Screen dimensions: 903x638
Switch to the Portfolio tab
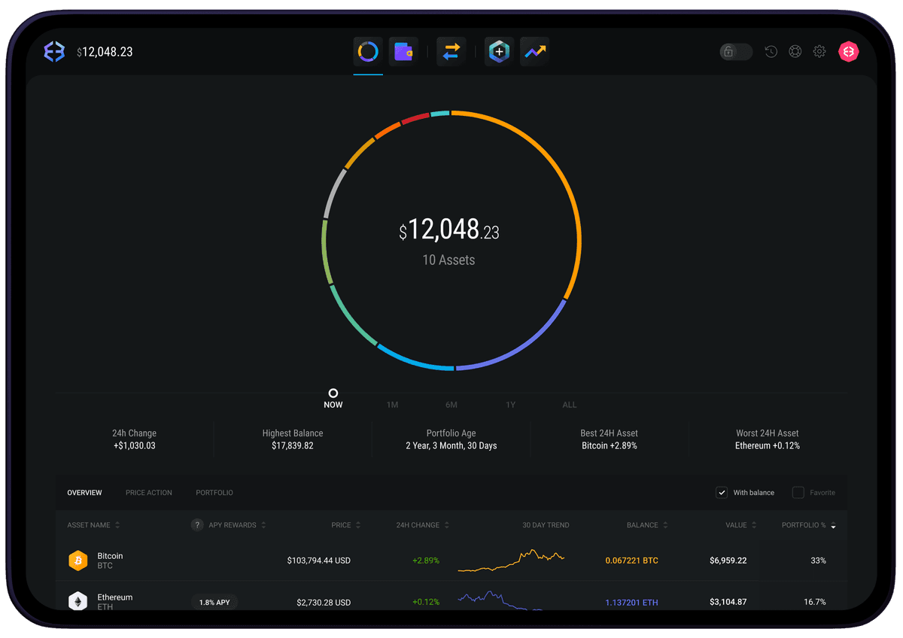tap(214, 493)
